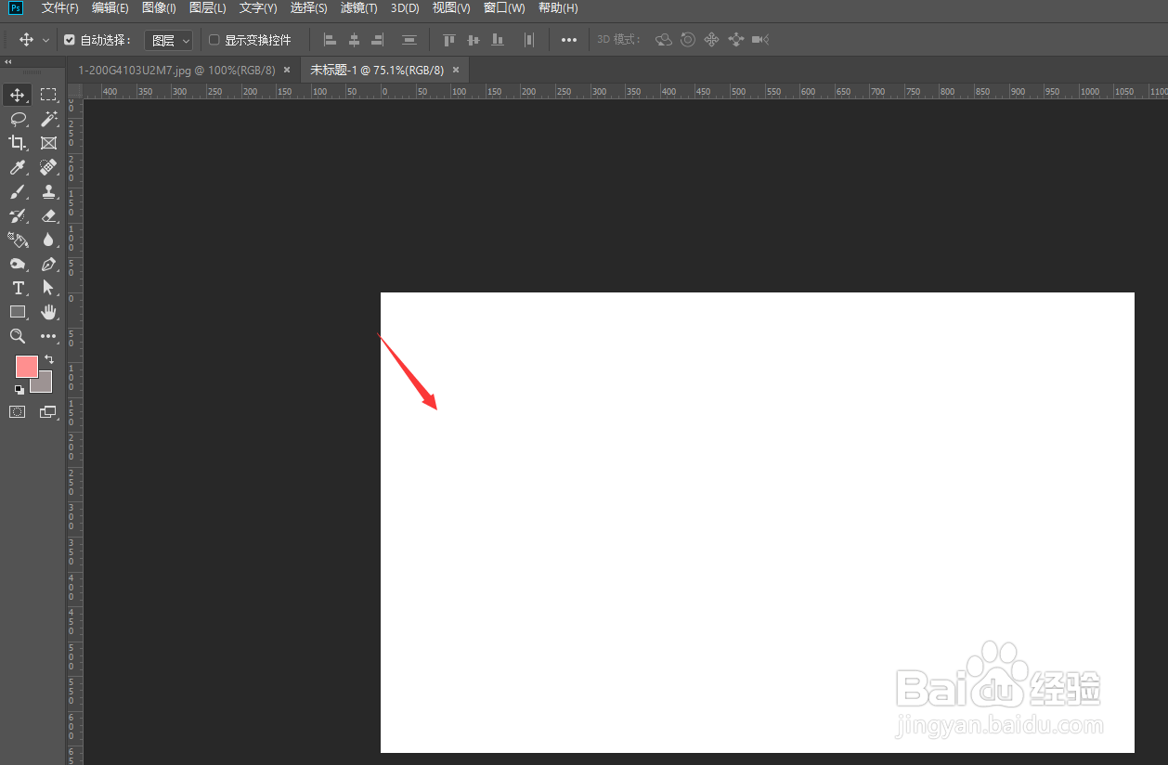Enable the 显示变换控件 checkbox
This screenshot has height=765, width=1168.
pyautogui.click(x=214, y=40)
